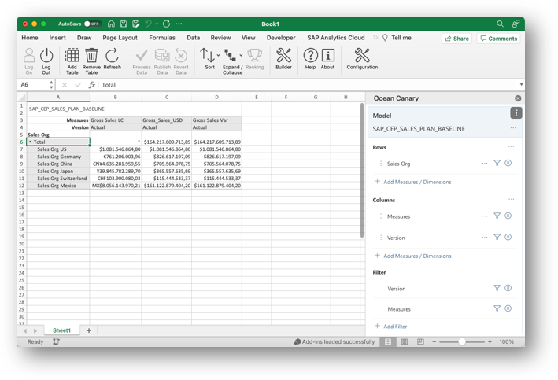Open the Expand / Collapse dropdown arrow
Viewport: 558px width, 380px height.
coord(241,55)
